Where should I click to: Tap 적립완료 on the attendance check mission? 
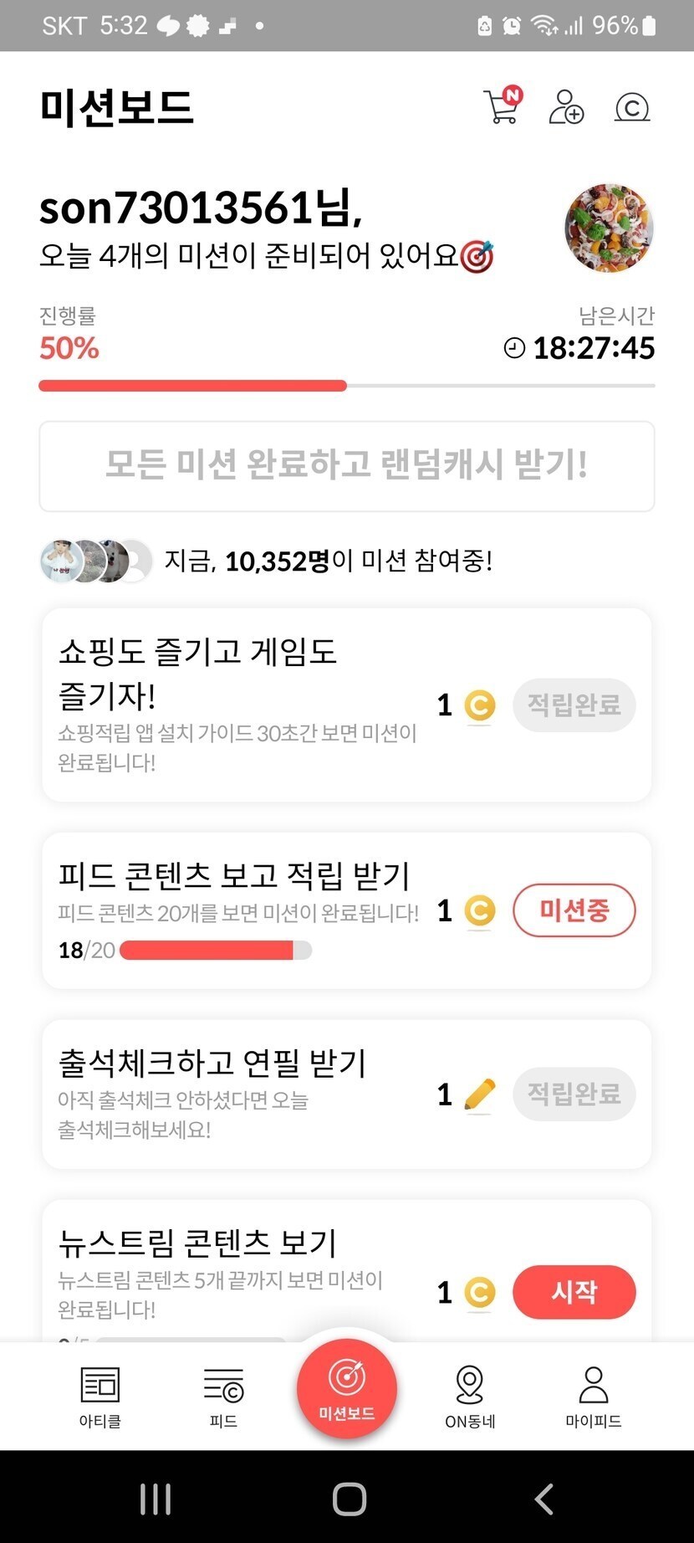[574, 1094]
